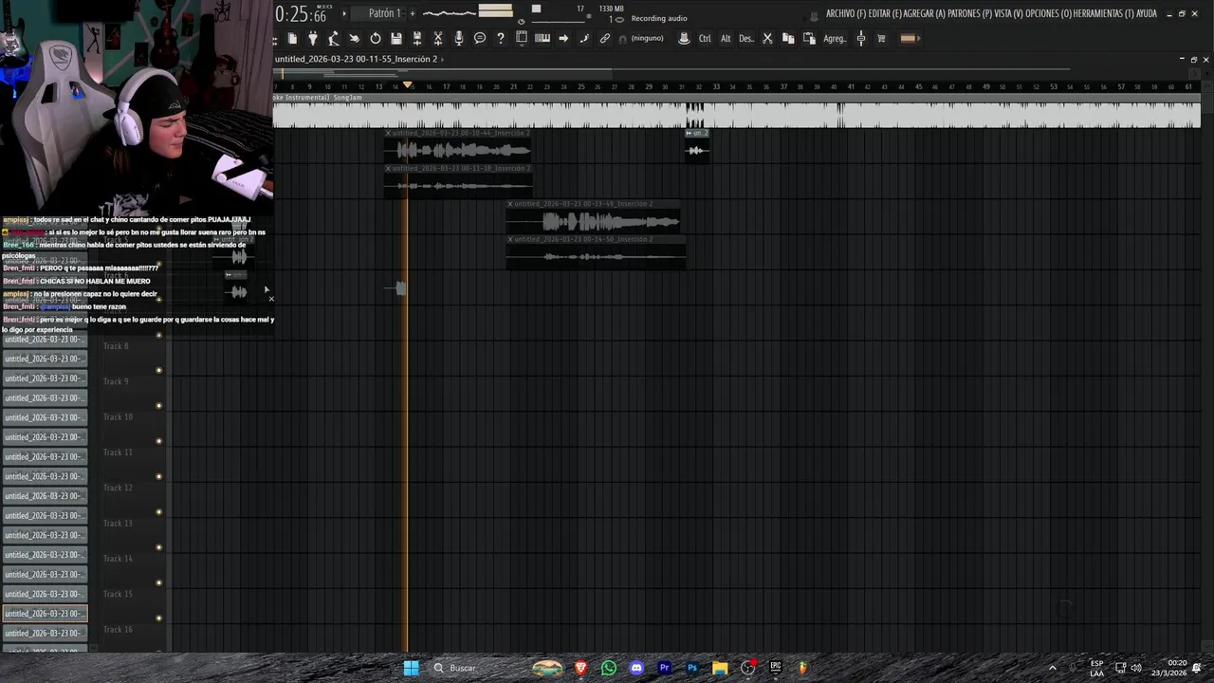1214x683 pixels.
Task: Open the (ninguno) selector dropdown
Action: click(x=647, y=39)
